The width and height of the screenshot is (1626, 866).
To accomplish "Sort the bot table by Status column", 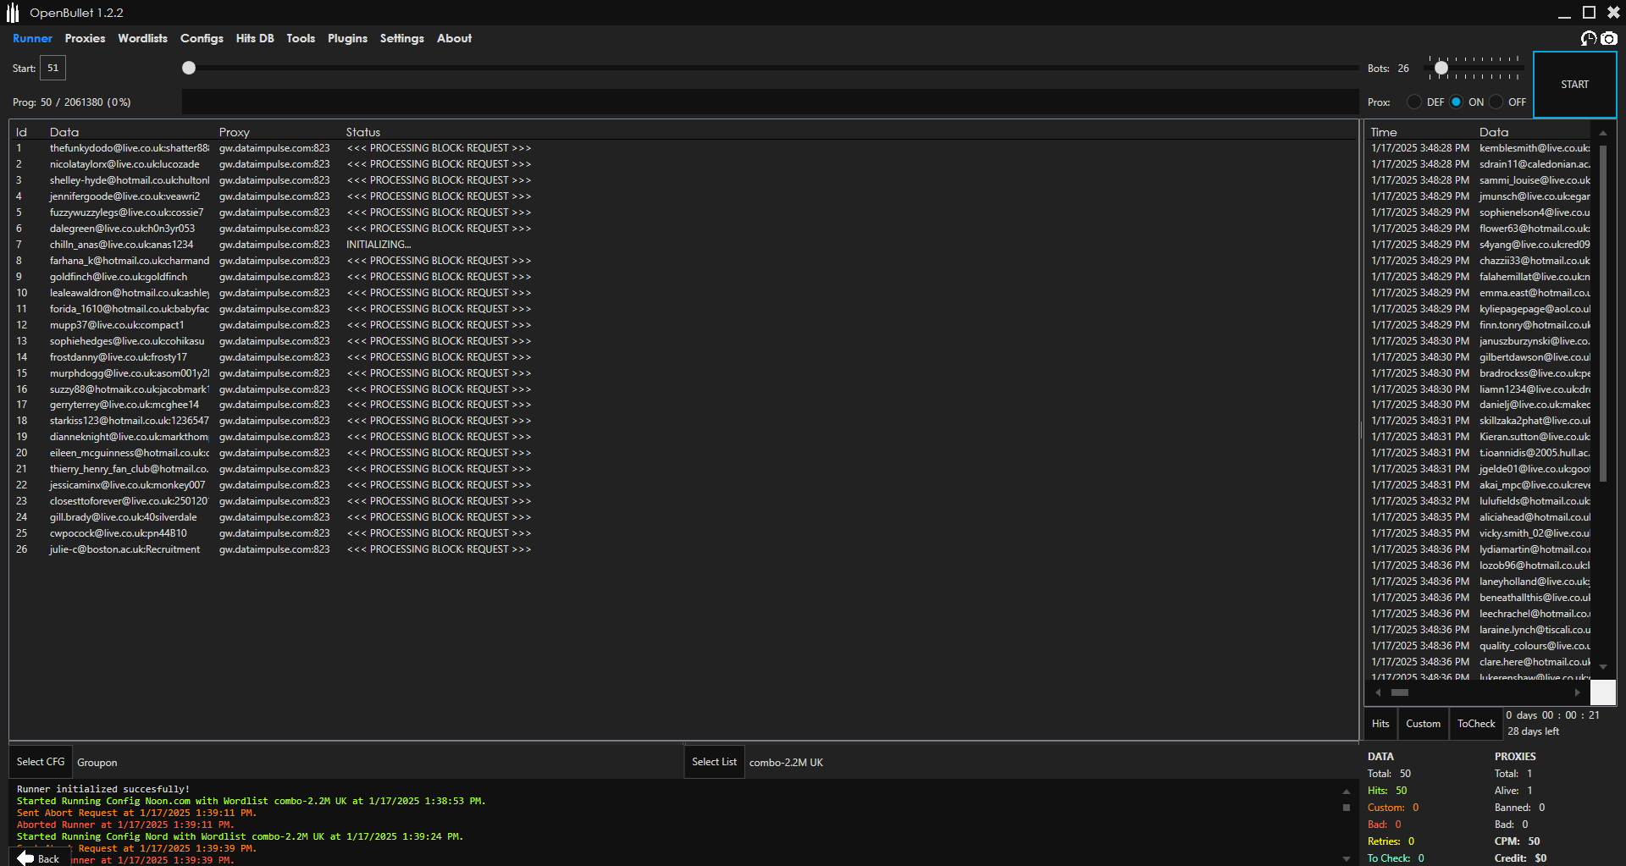I will pos(363,132).
